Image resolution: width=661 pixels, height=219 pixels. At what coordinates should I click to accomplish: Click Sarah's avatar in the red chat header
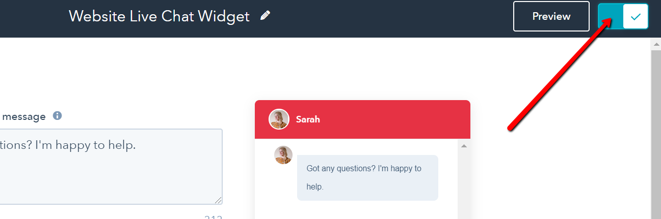279,119
